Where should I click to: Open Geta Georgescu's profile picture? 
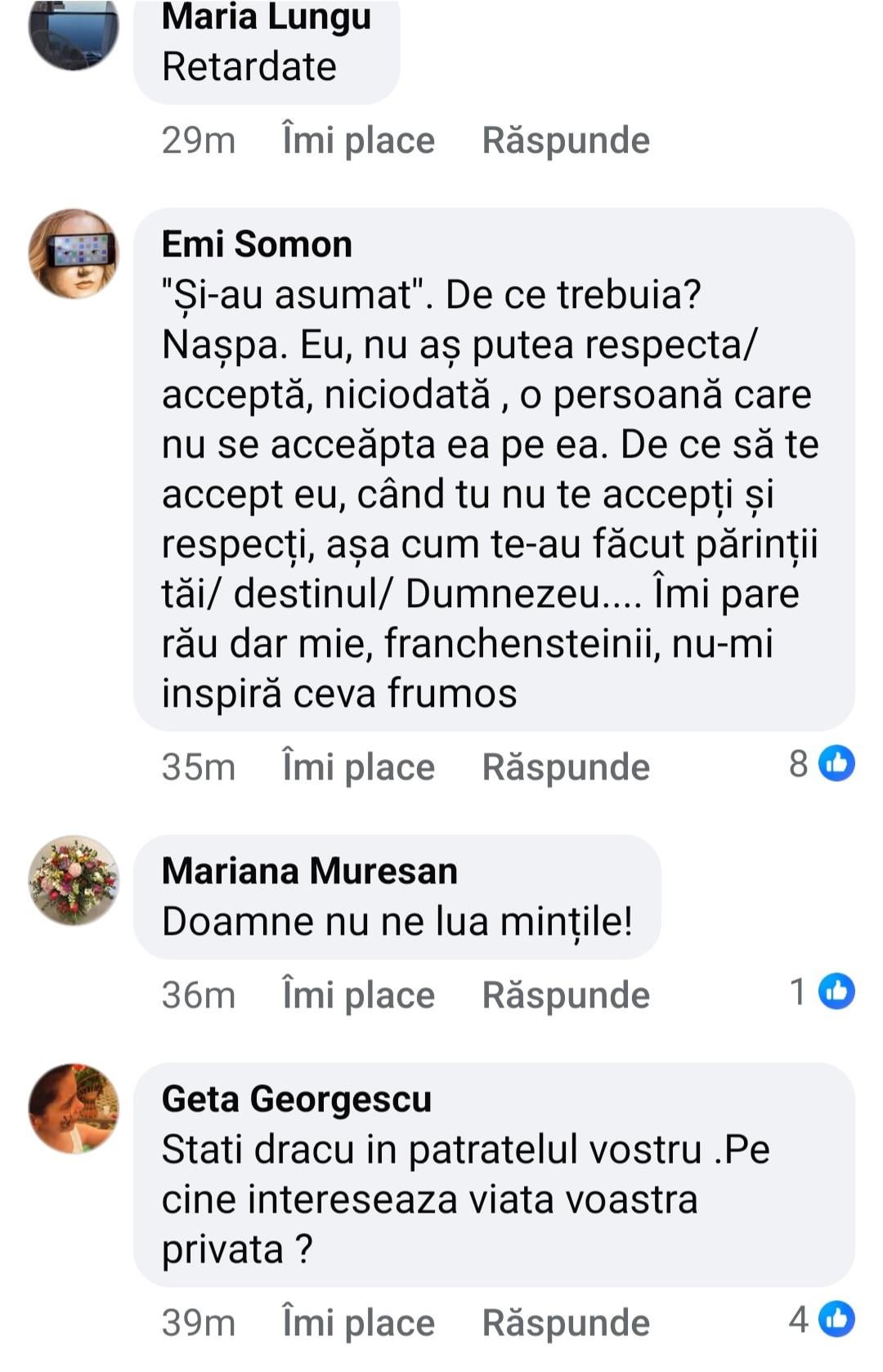point(74,1108)
